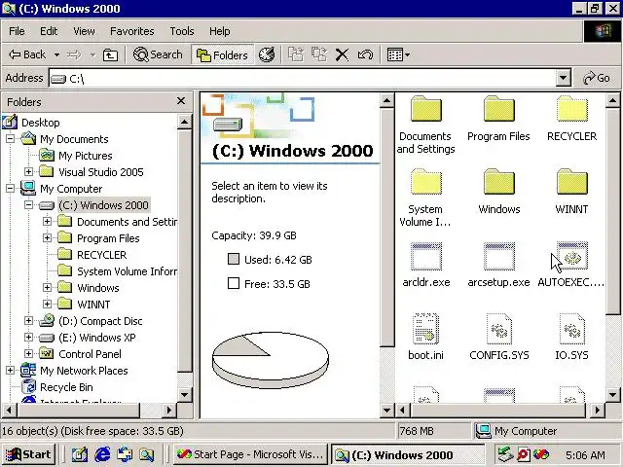623x467 pixels.
Task: Click the Up one level folder icon
Action: 110,54
